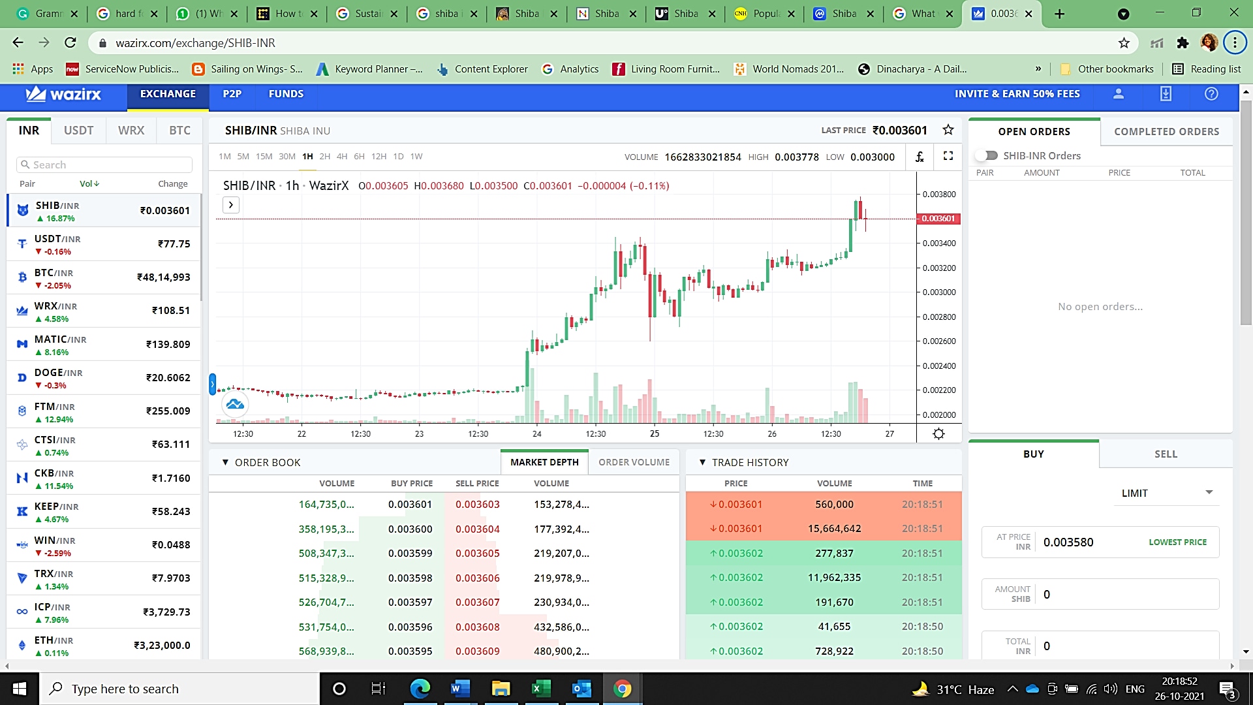Click the help question mark icon

pos(1211,94)
